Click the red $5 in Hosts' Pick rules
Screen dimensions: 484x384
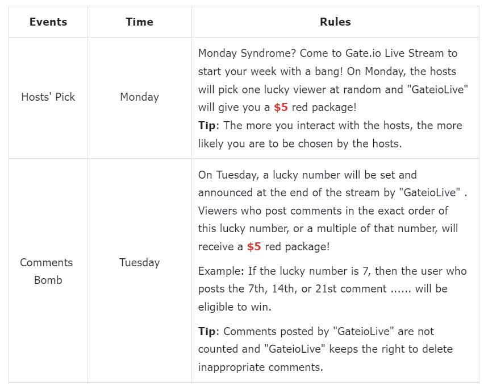pos(281,108)
